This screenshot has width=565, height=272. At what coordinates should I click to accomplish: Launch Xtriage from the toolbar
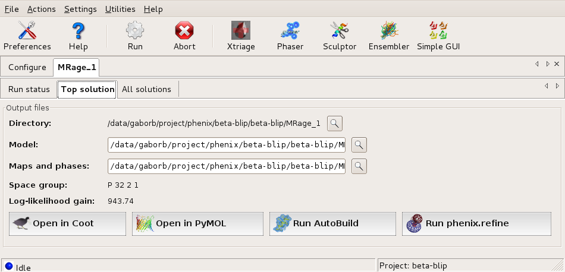[x=240, y=36]
